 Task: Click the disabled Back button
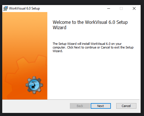tap(80, 106)
